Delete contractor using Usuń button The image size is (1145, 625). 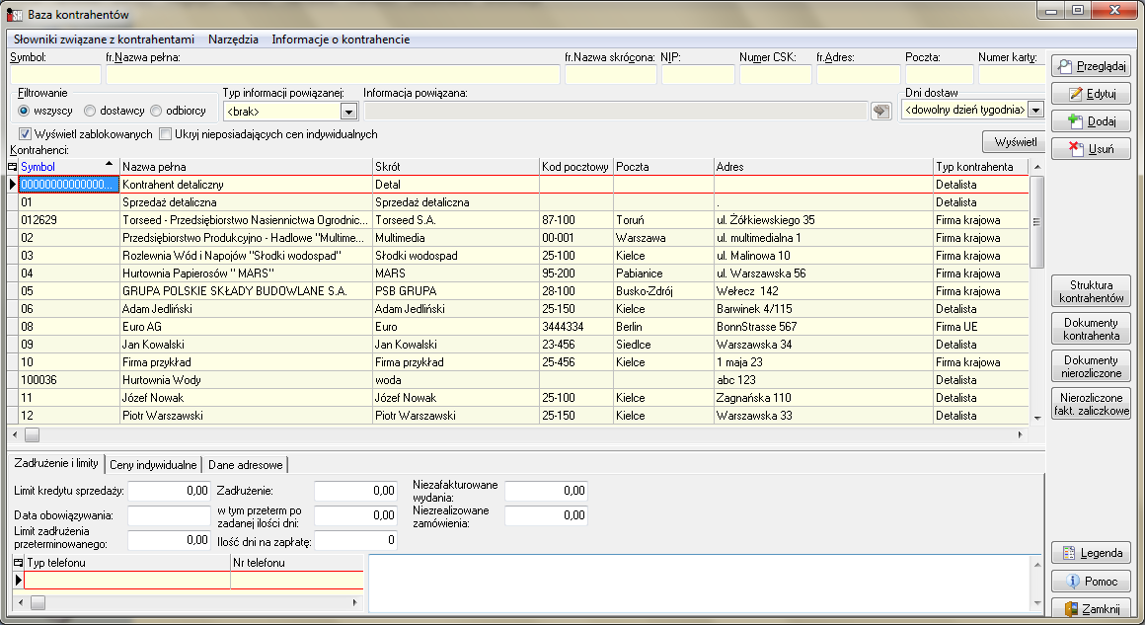point(1091,149)
